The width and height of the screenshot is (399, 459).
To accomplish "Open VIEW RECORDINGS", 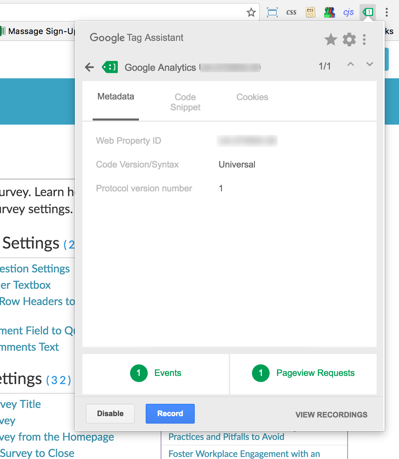I will tap(331, 415).
